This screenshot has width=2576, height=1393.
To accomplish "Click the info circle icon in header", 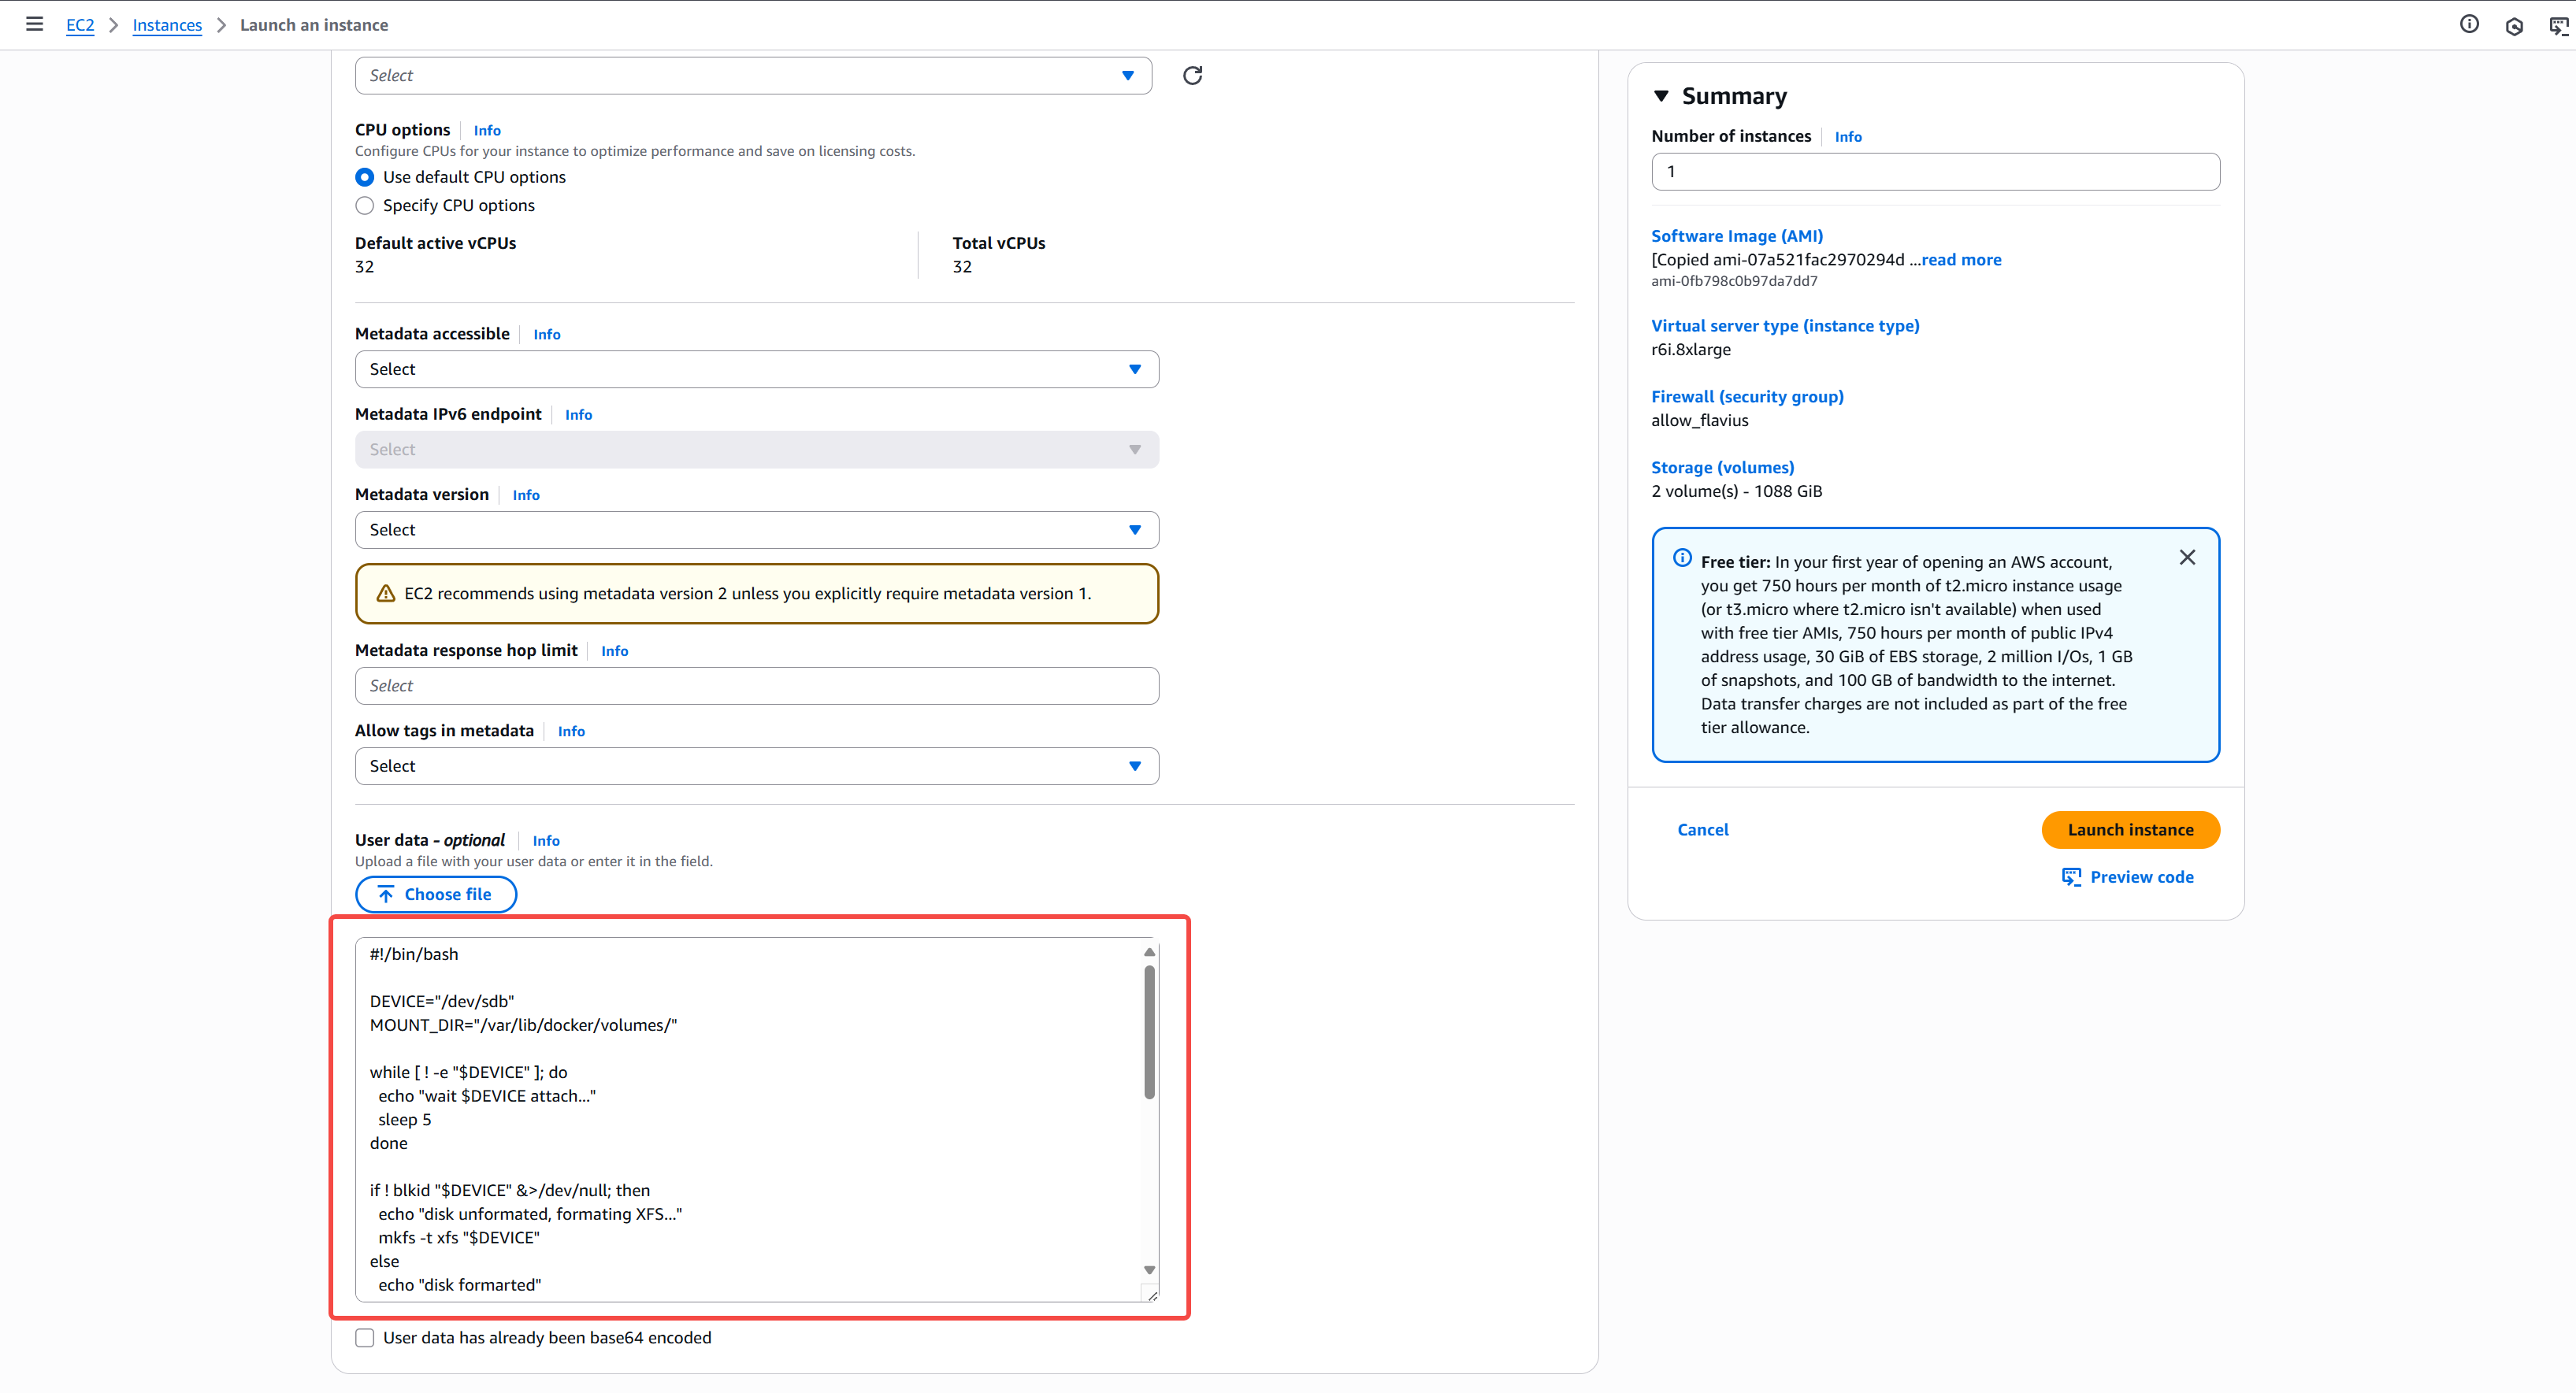I will point(2469,24).
